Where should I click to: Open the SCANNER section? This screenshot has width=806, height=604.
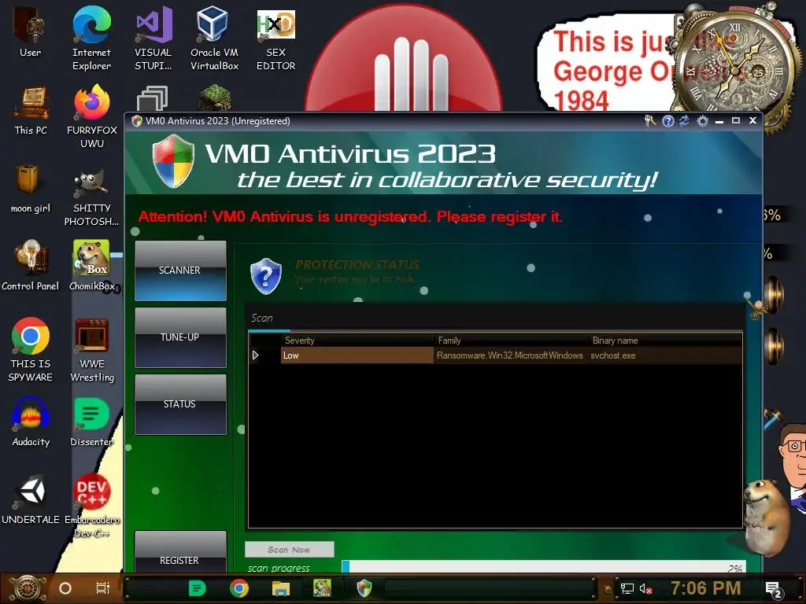click(180, 271)
